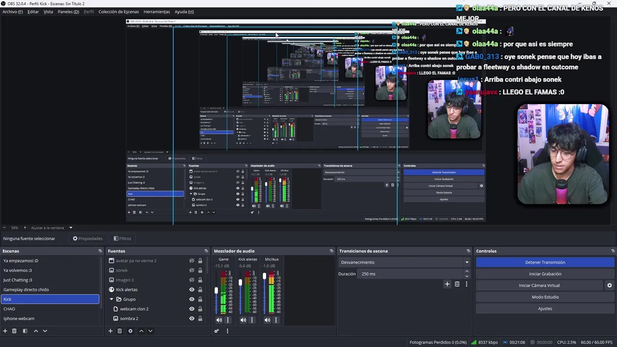Decrease transition duration stepper
Viewport: 617px width, 347px height.
467,276
